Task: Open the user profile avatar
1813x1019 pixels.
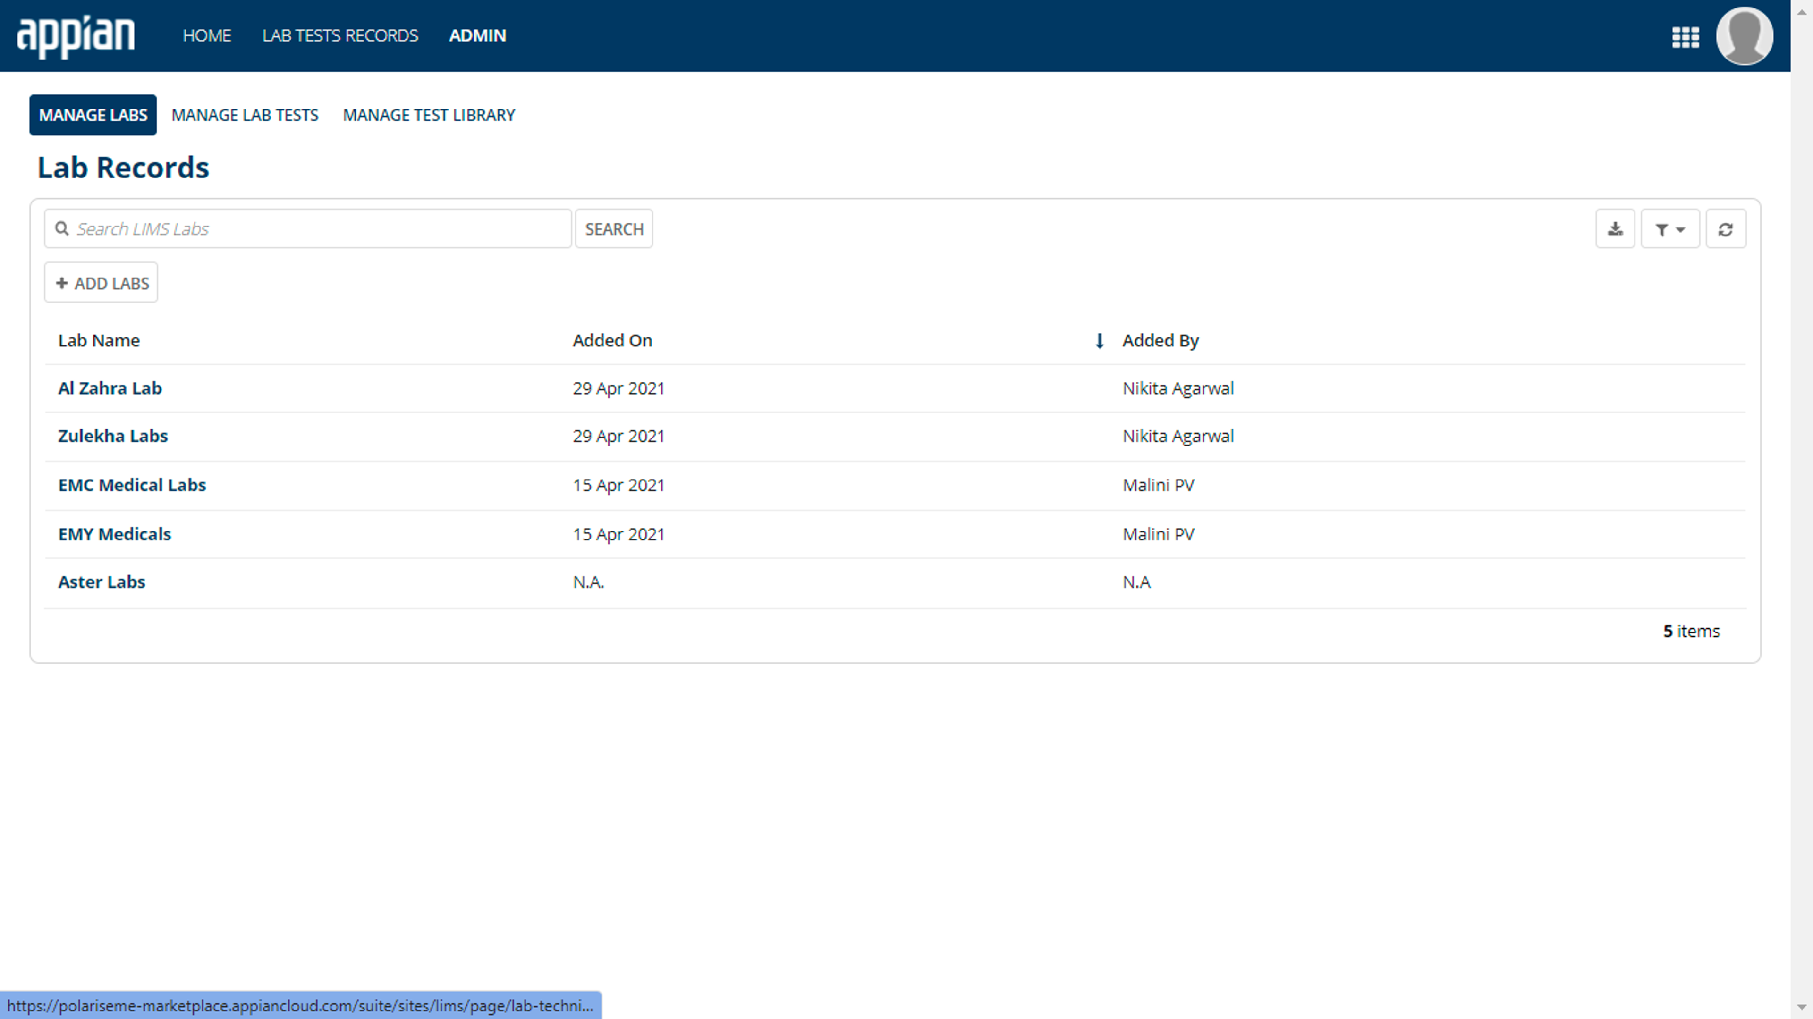Action: click(1744, 36)
